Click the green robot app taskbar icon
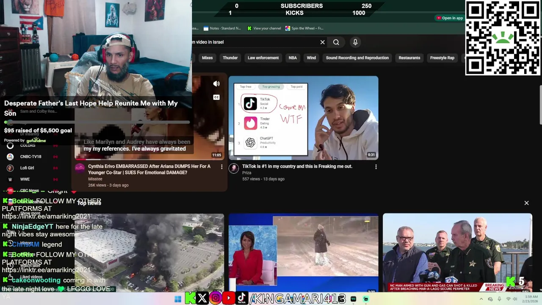 (366, 299)
